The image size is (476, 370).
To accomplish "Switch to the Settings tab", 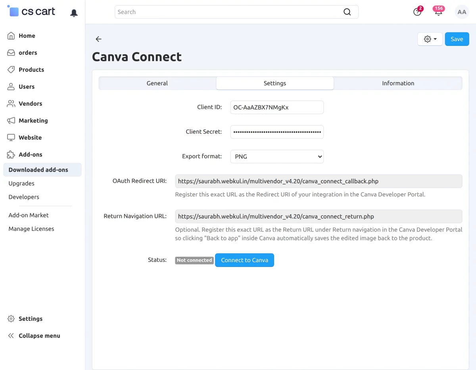I will [275, 83].
